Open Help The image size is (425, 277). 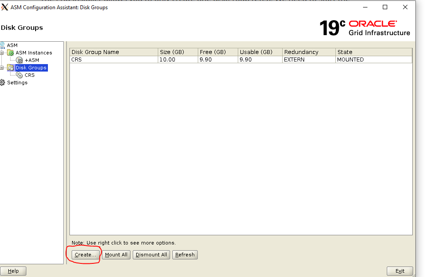tap(13, 271)
